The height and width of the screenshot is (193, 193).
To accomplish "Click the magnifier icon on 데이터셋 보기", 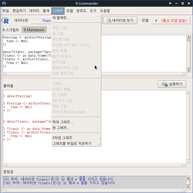I will [x=109, y=20].
